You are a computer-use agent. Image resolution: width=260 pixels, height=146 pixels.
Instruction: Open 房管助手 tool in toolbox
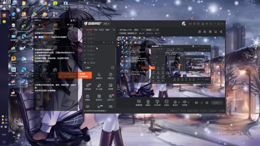click(99, 76)
